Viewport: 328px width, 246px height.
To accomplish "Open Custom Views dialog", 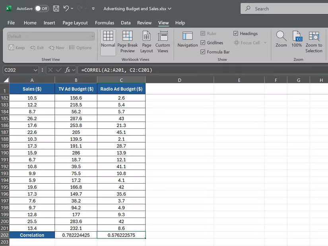I will [x=163, y=41].
